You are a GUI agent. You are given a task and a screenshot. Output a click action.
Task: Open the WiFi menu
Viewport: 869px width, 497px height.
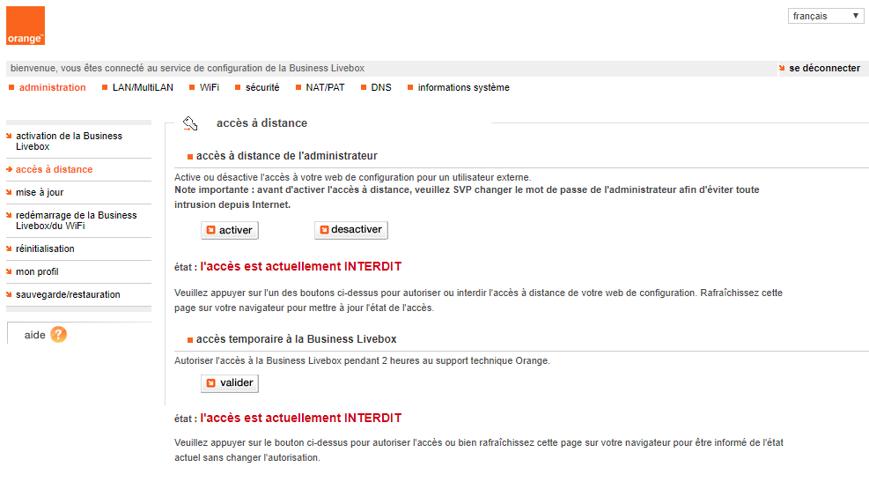click(x=209, y=87)
